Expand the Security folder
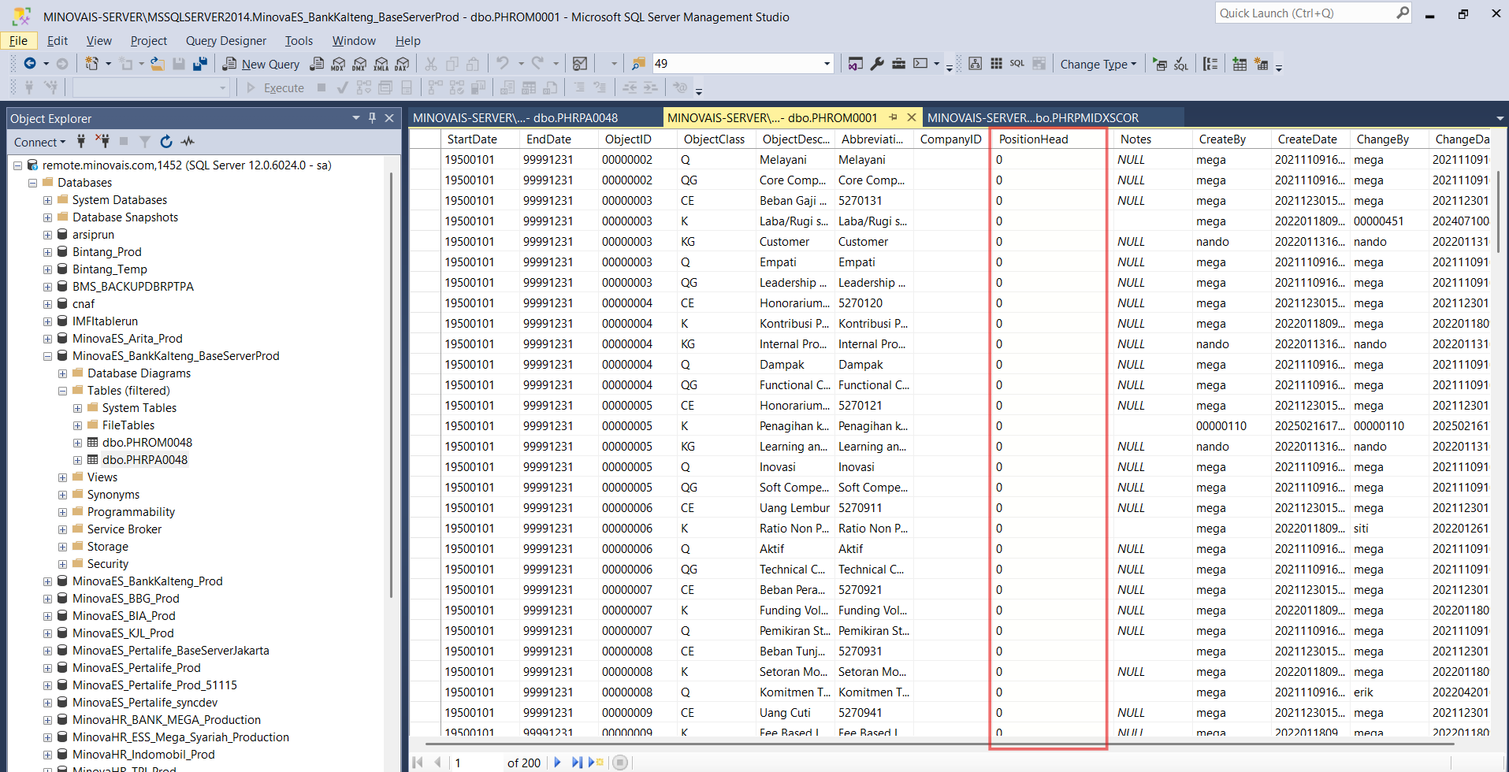 [x=62, y=564]
